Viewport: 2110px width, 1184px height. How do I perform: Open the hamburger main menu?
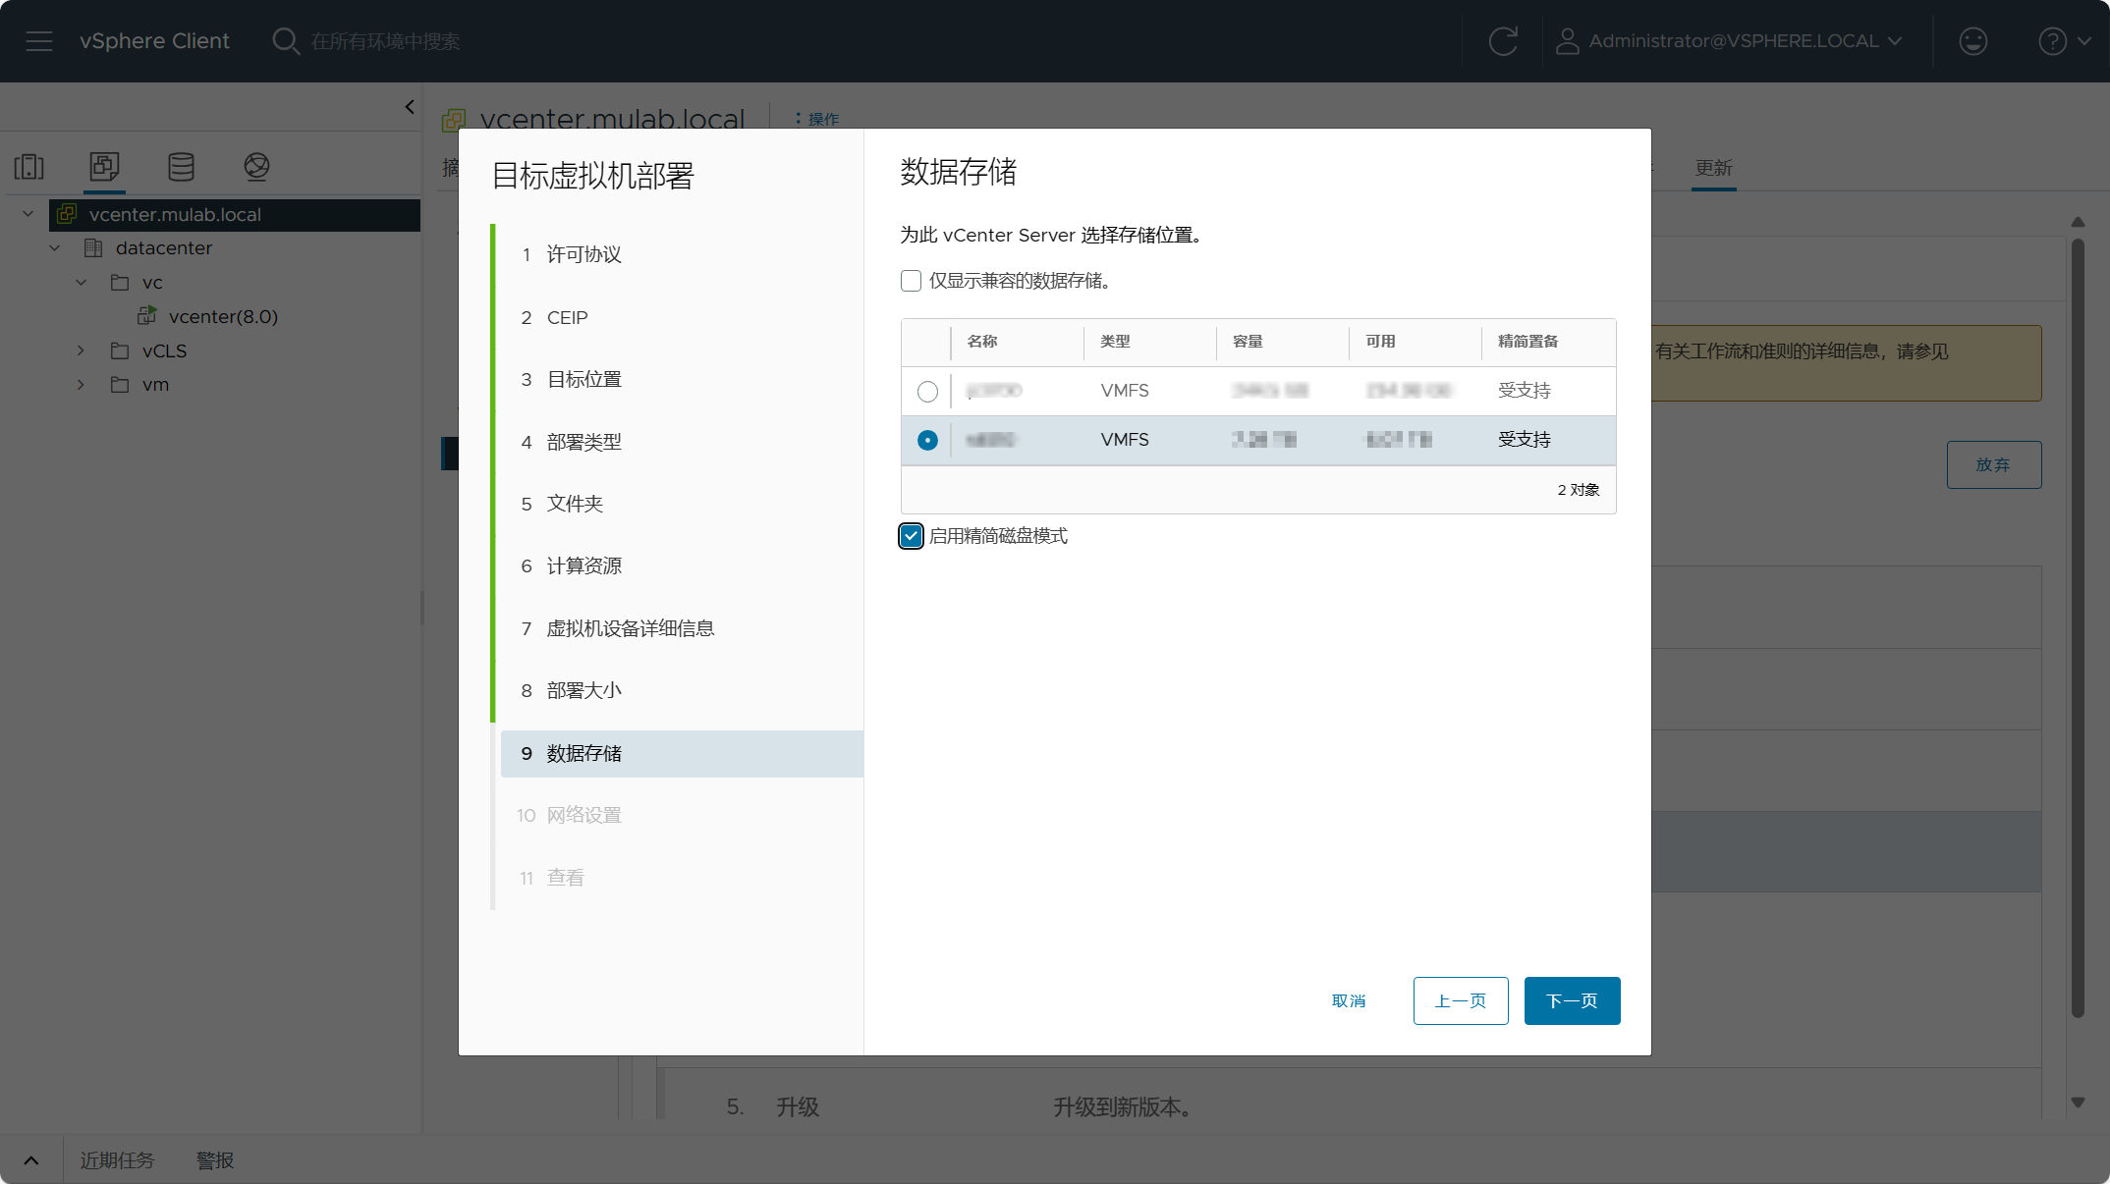tap(39, 41)
